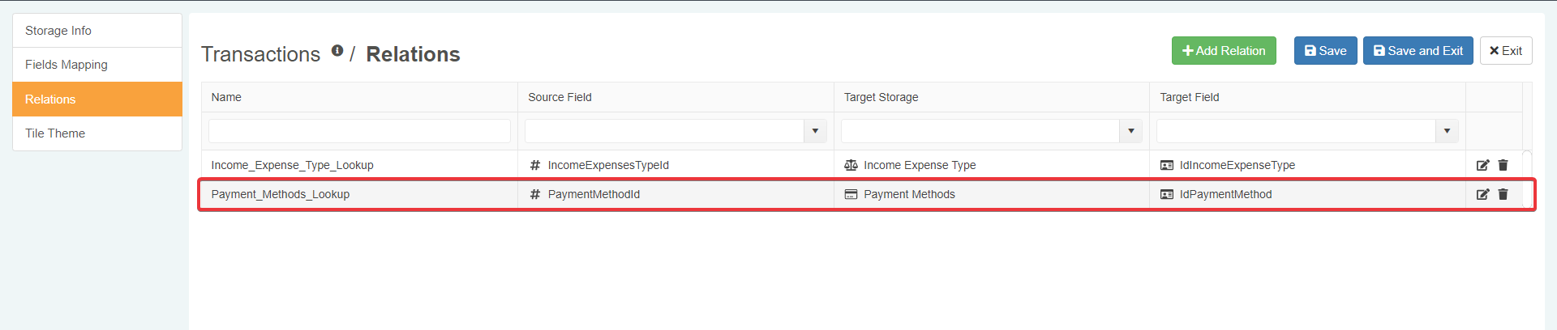
Task: Click the IdPaymentMethod target field cell
Action: [1225, 194]
